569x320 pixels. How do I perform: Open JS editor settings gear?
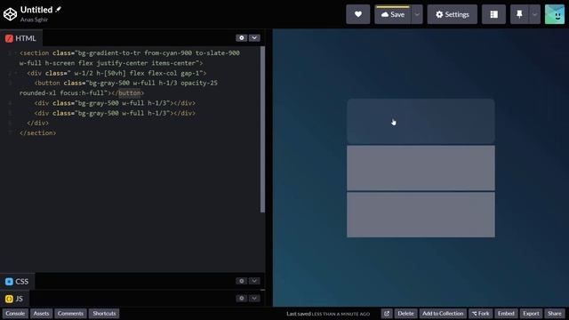point(241,299)
